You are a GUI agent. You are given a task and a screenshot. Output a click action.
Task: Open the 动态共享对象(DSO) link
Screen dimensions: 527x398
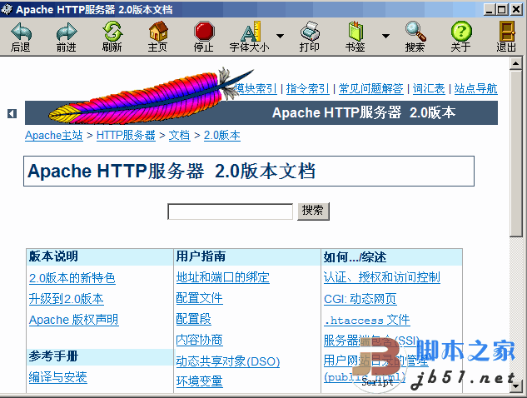tap(228, 361)
